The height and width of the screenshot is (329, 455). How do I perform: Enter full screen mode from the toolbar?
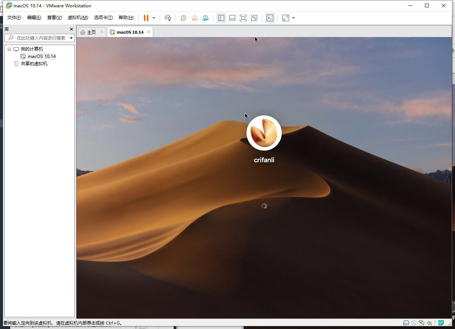pyautogui.click(x=243, y=18)
